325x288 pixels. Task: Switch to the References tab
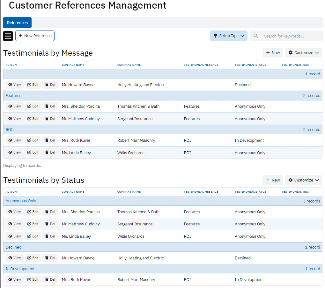tap(17, 23)
